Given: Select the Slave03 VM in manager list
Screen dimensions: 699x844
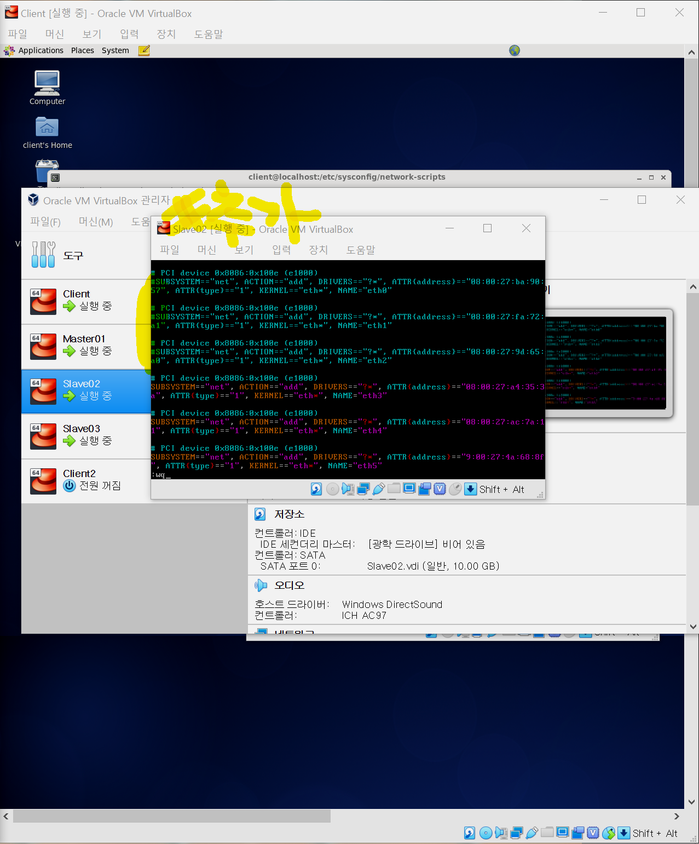Looking at the screenshot, I should [86, 436].
